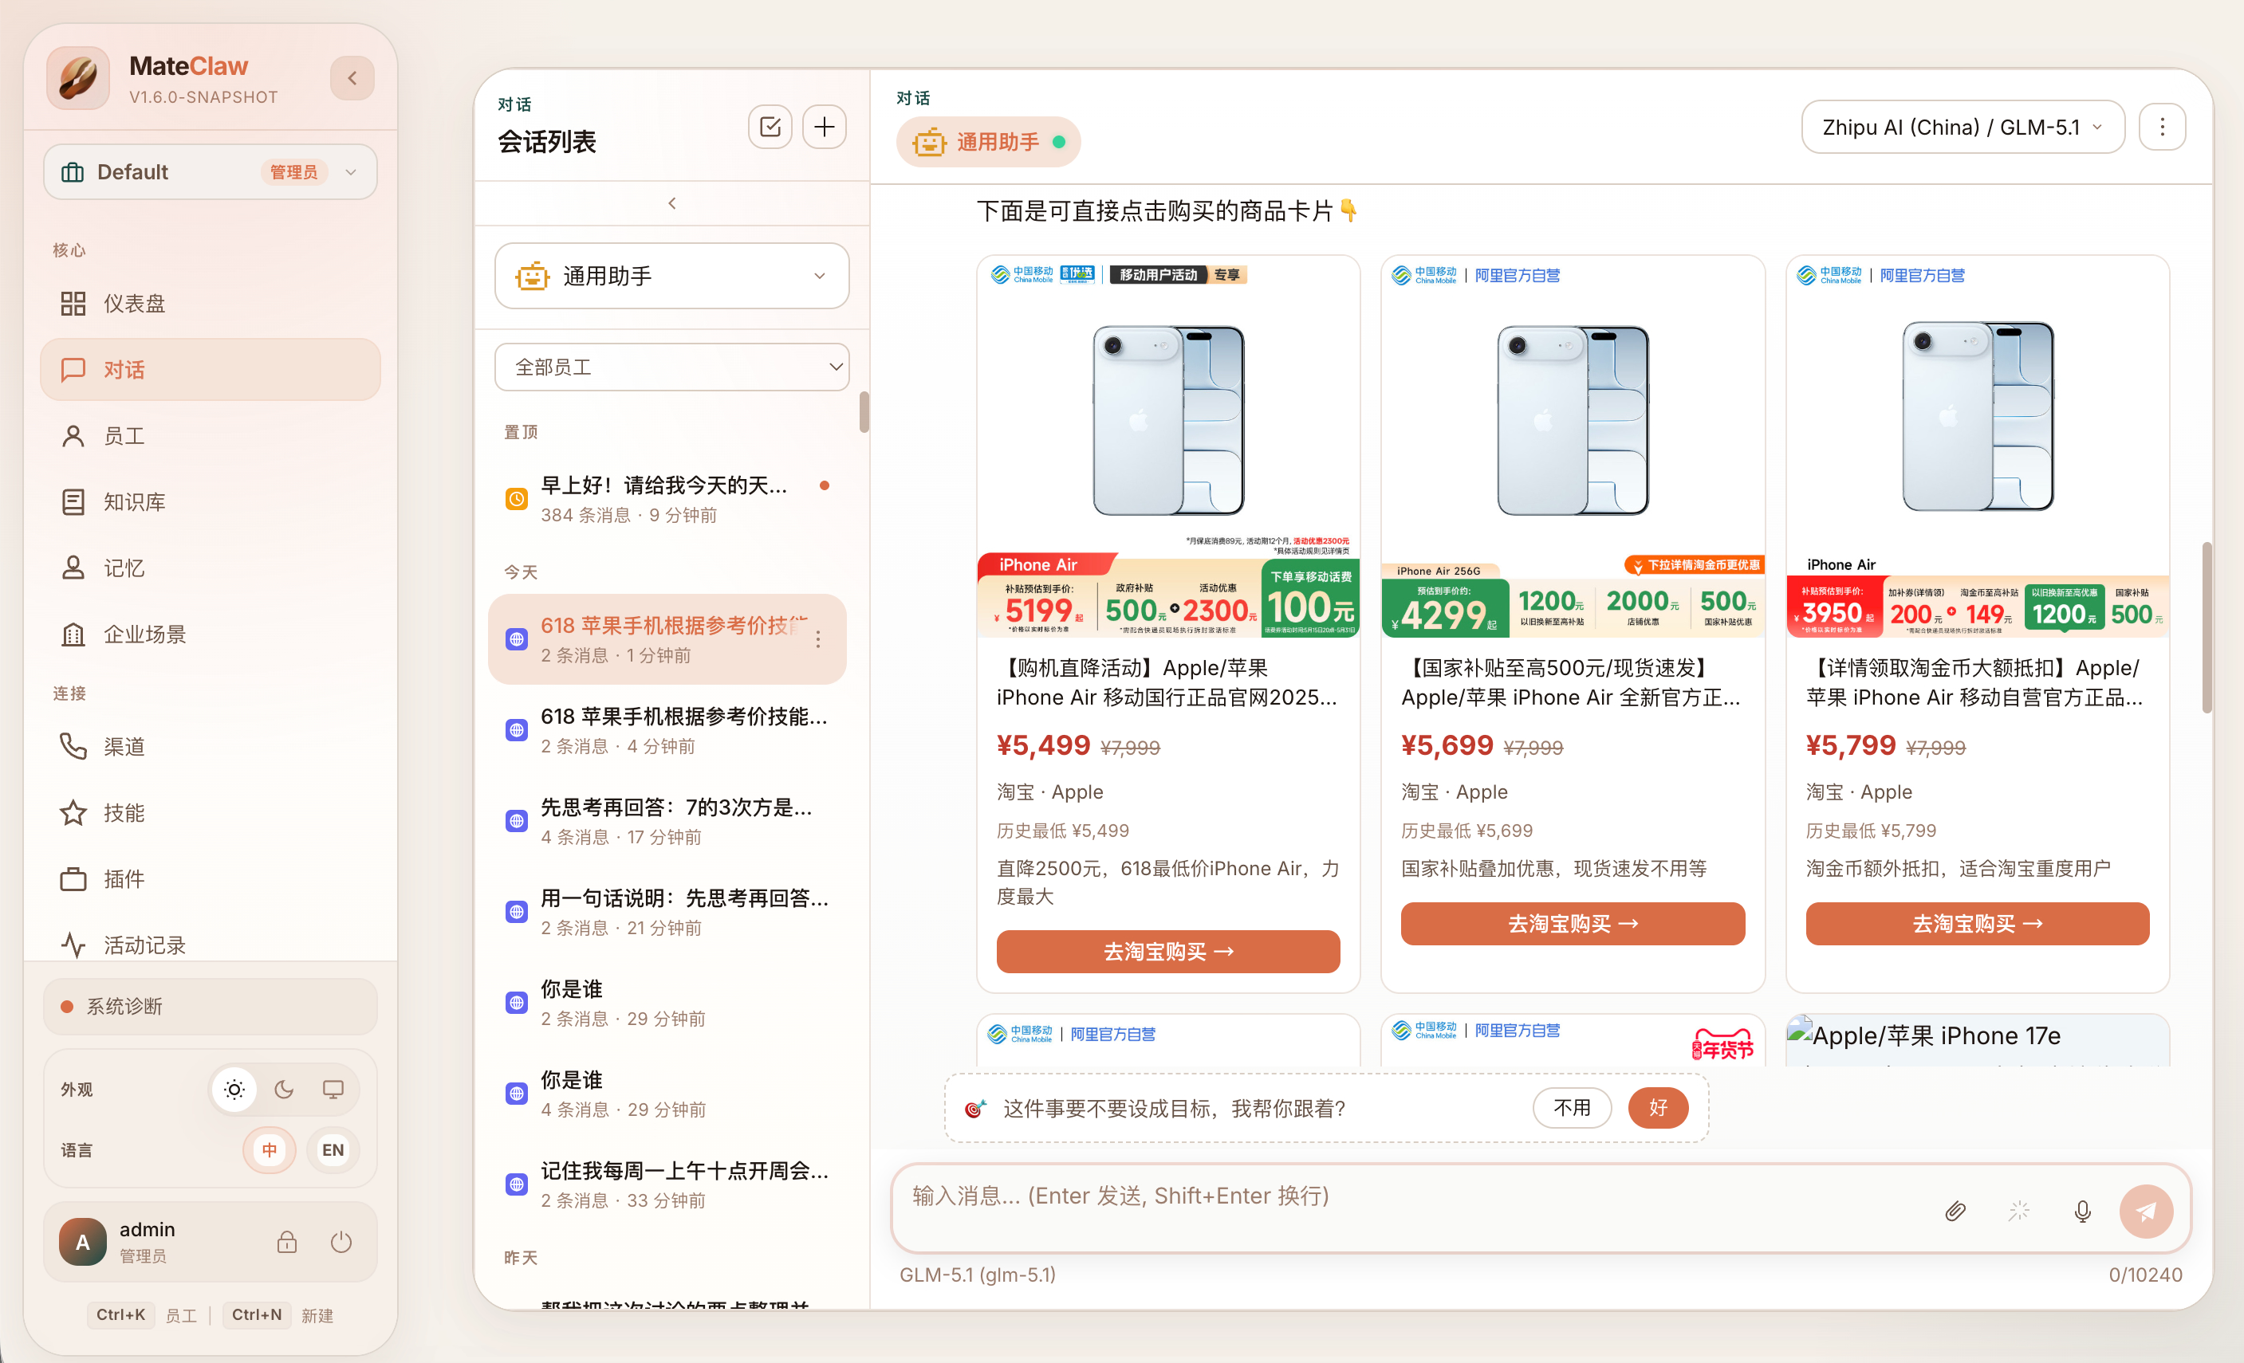
Task: Collapse conversation list with the small chevron
Action: [x=672, y=203]
